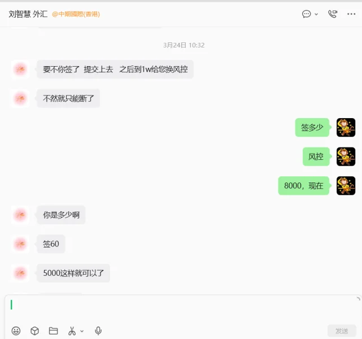Open the file folder attachment icon
The image size is (362, 339).
53,331
